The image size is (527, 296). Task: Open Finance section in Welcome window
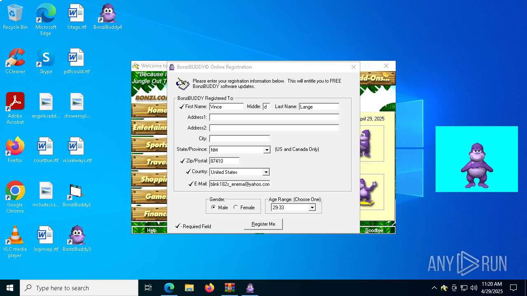click(x=149, y=214)
